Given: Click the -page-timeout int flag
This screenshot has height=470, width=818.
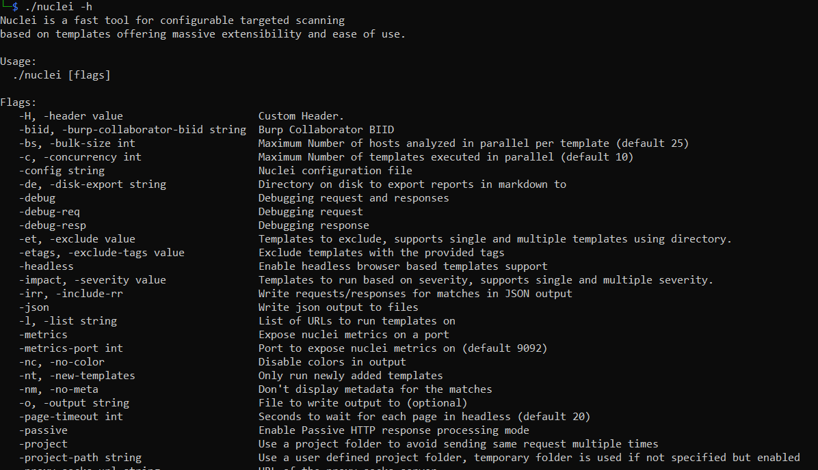Looking at the screenshot, I should tap(71, 417).
